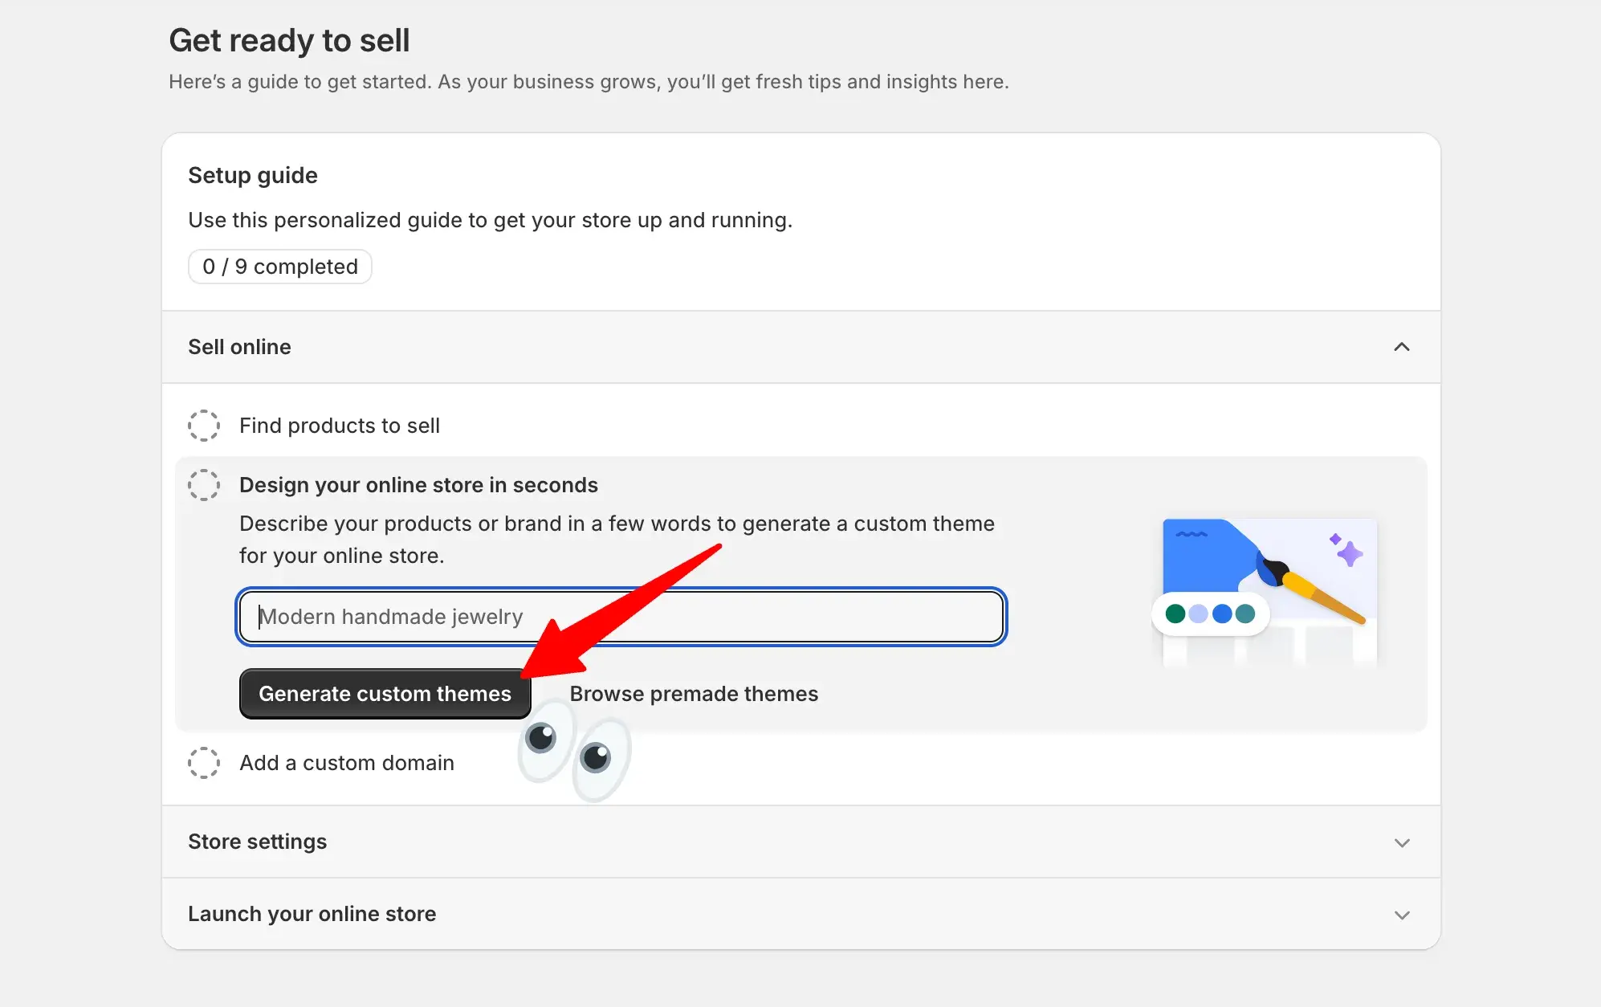Viewport: 1601px width, 1007px height.
Task: Click the green color dot in palette
Action: [x=1175, y=614]
